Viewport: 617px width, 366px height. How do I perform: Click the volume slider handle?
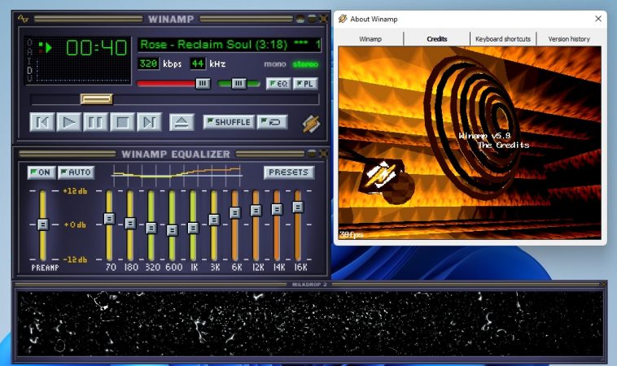203,83
